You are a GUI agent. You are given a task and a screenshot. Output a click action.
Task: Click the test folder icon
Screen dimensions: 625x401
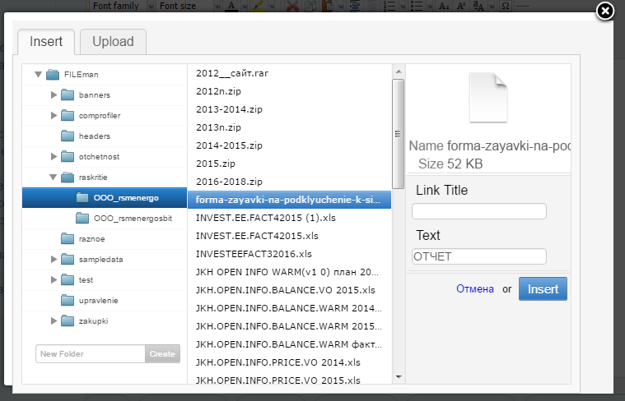point(68,279)
